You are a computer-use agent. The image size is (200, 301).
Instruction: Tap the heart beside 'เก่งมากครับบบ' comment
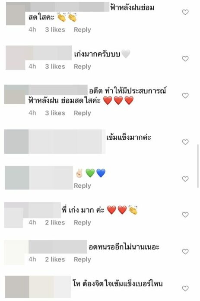pyautogui.click(x=185, y=58)
